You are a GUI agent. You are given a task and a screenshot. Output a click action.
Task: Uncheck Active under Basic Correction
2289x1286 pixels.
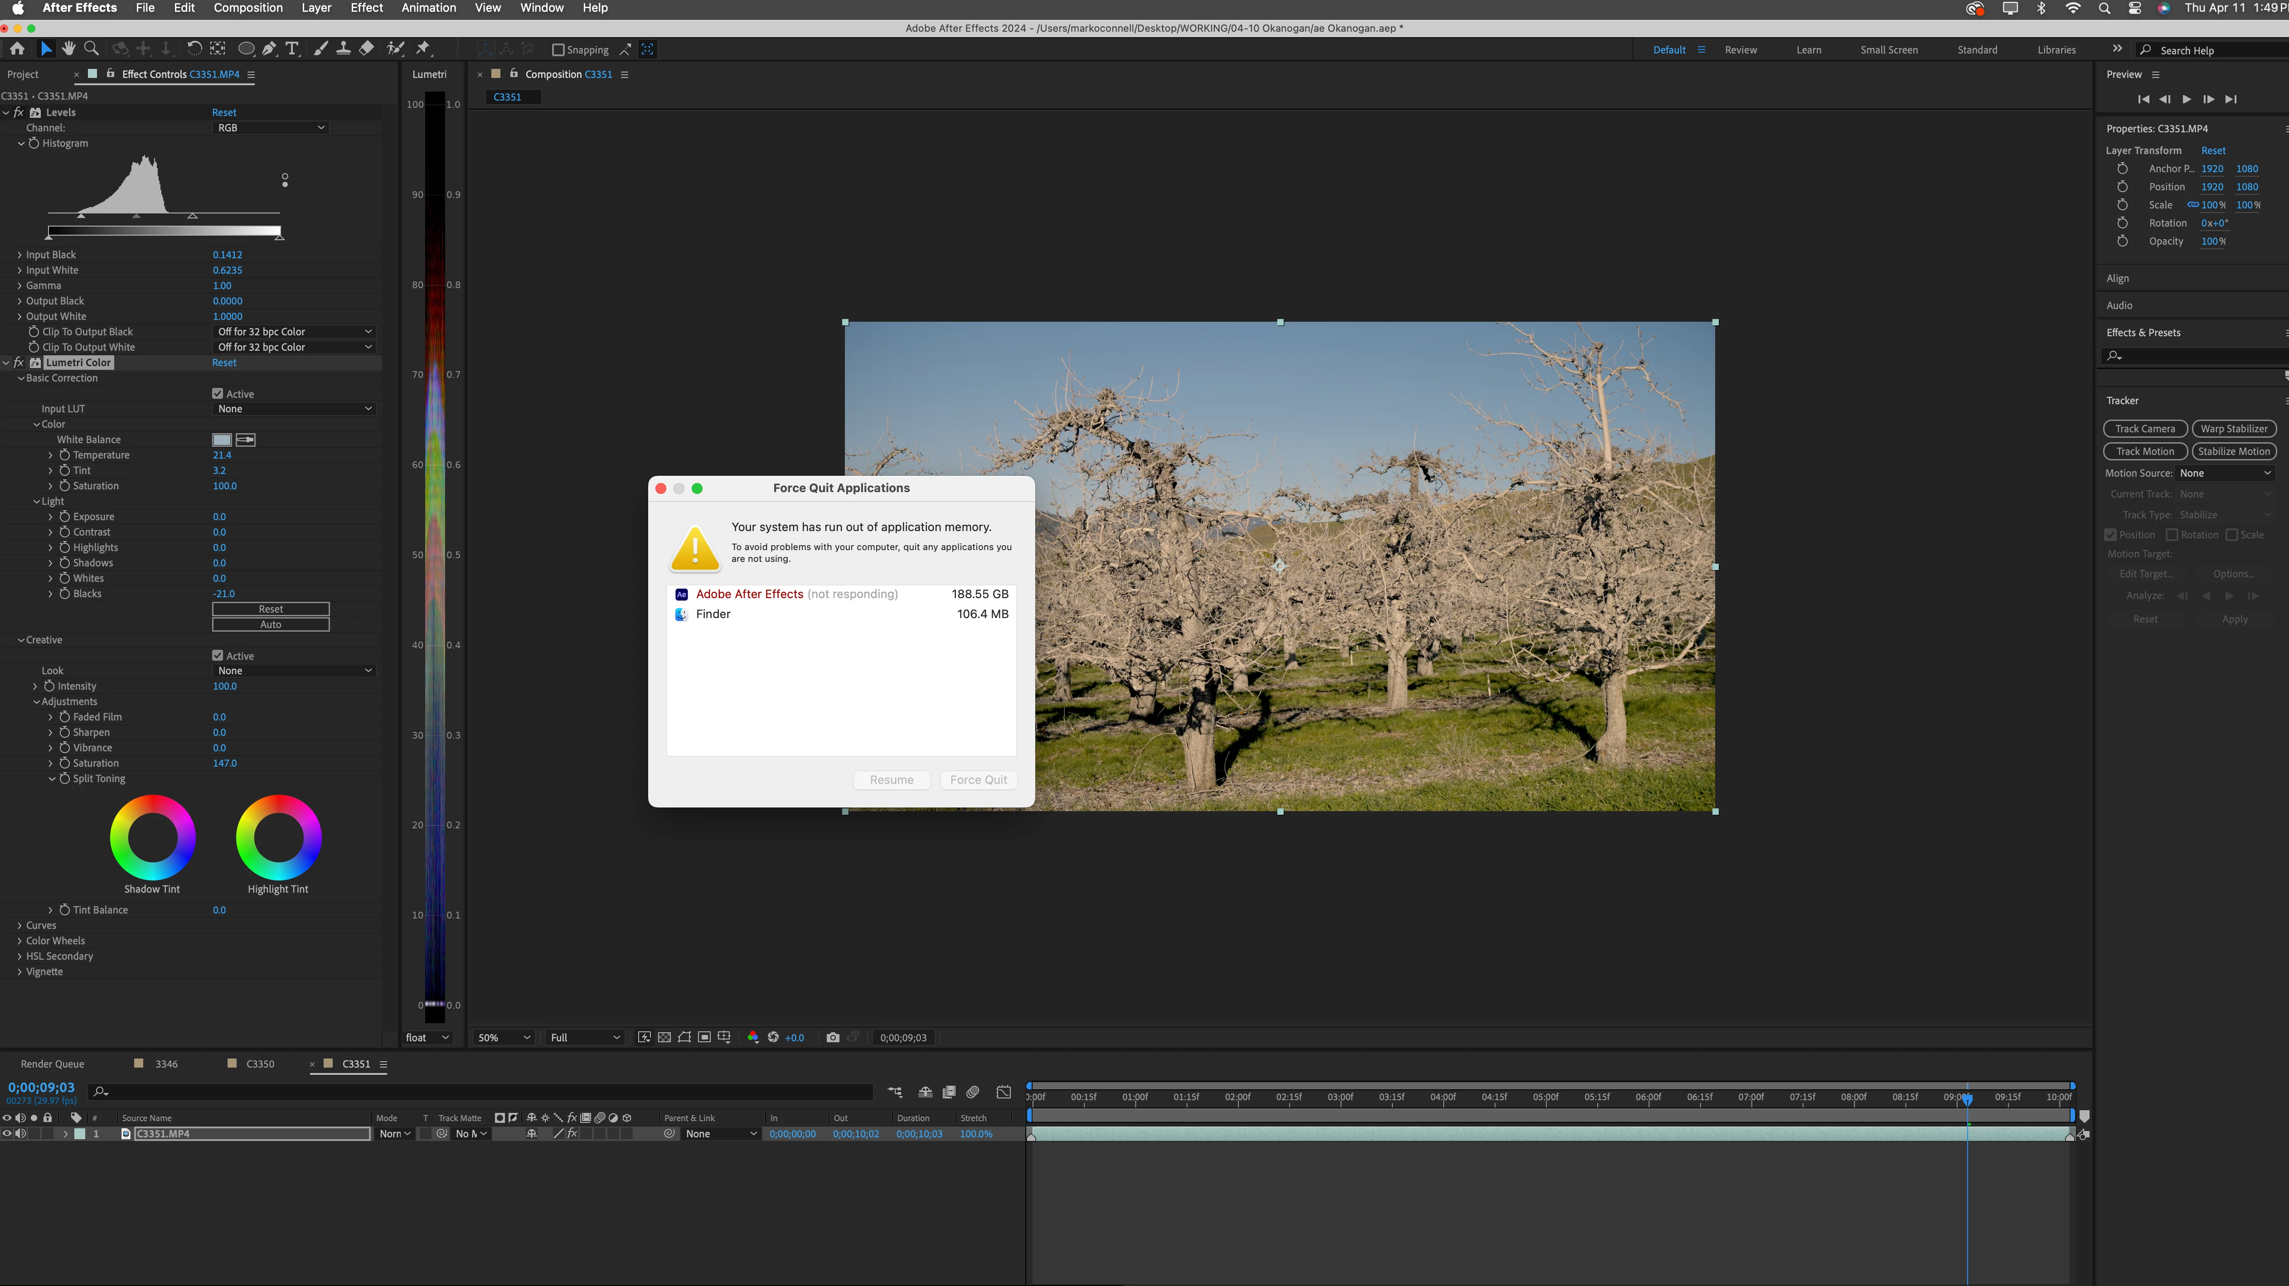click(x=218, y=393)
